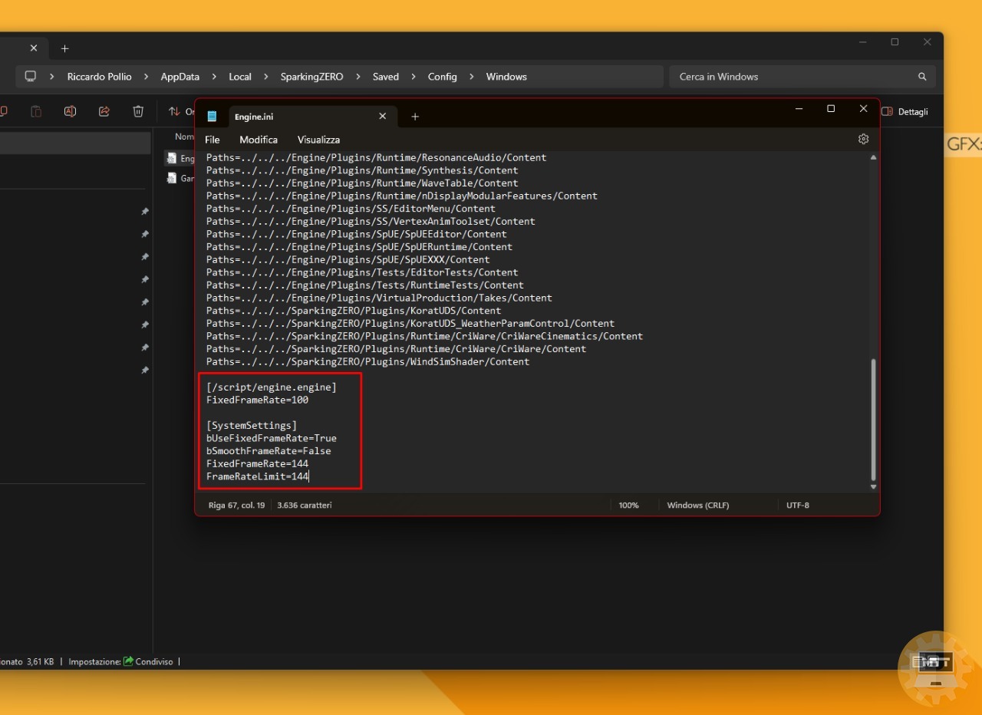
Task: Go to Riccardo Pollio in breadcrumb
Action: 99,77
